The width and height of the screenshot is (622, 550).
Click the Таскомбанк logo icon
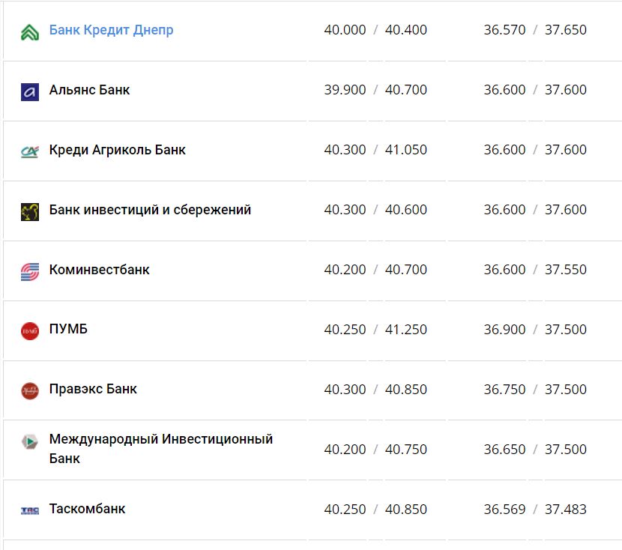click(x=30, y=510)
